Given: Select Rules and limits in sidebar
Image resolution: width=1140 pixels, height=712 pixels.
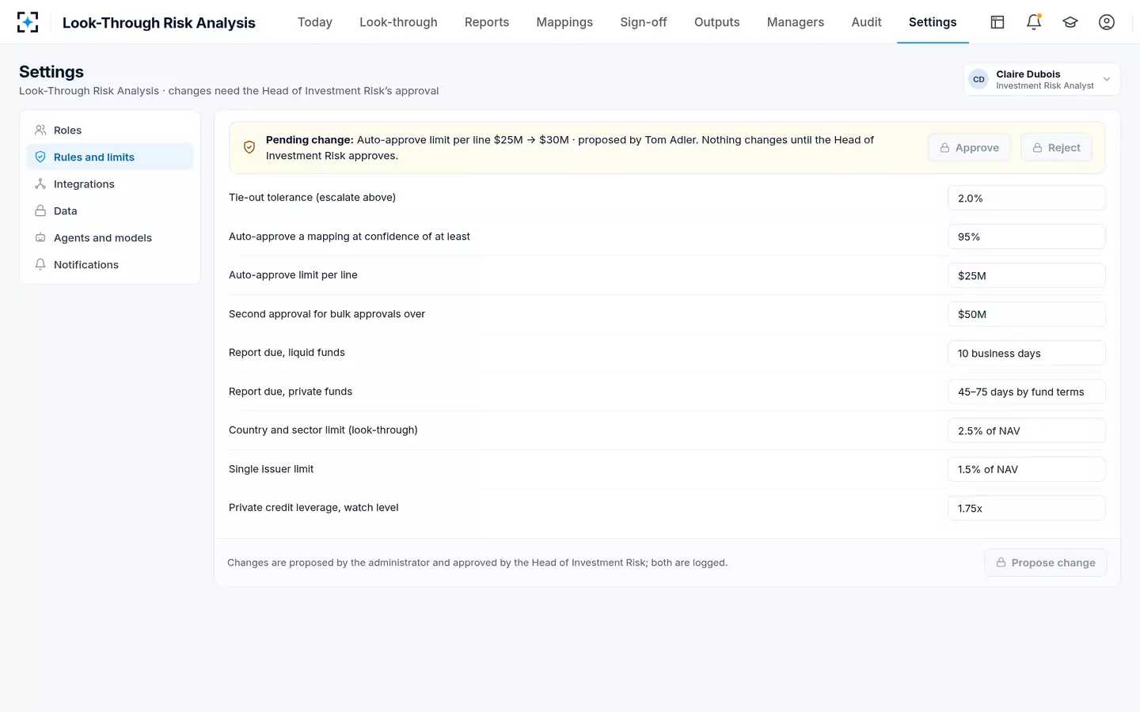Looking at the screenshot, I should [110, 157].
